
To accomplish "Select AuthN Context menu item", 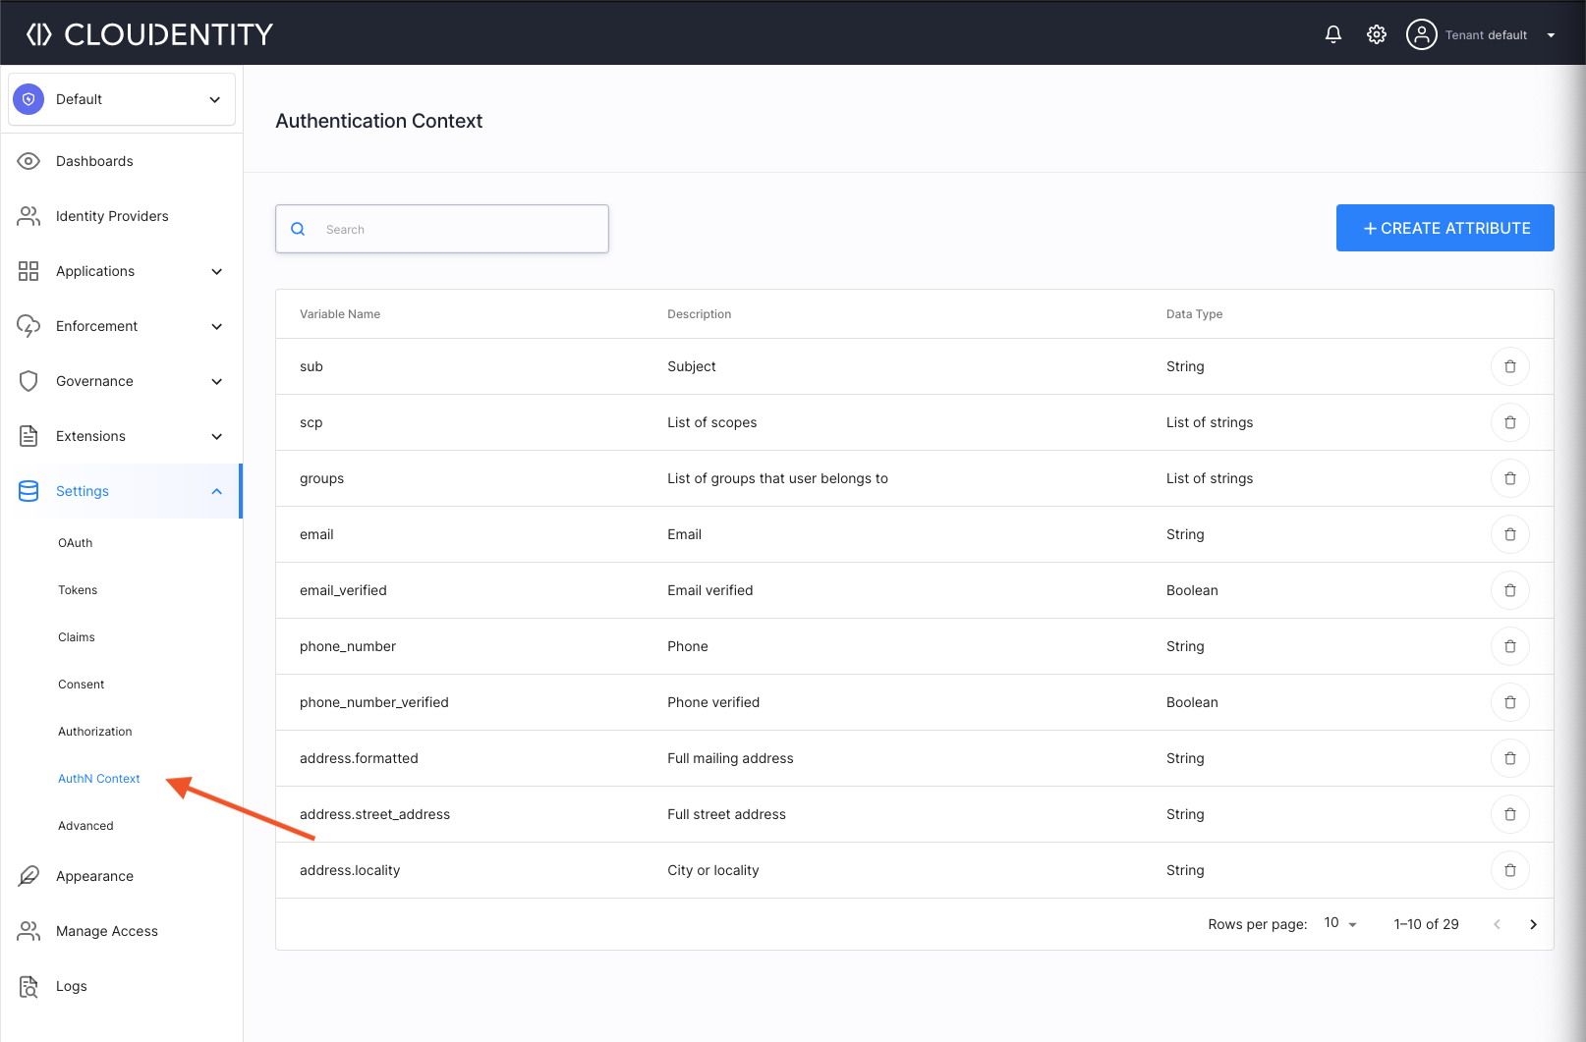I will pos(99,779).
